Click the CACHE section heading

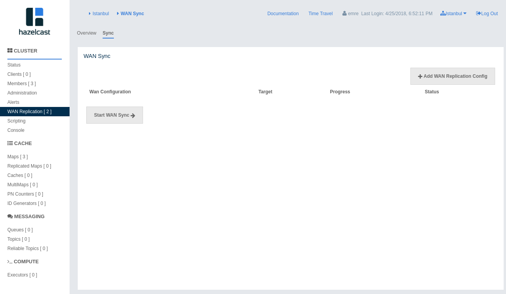(23, 143)
